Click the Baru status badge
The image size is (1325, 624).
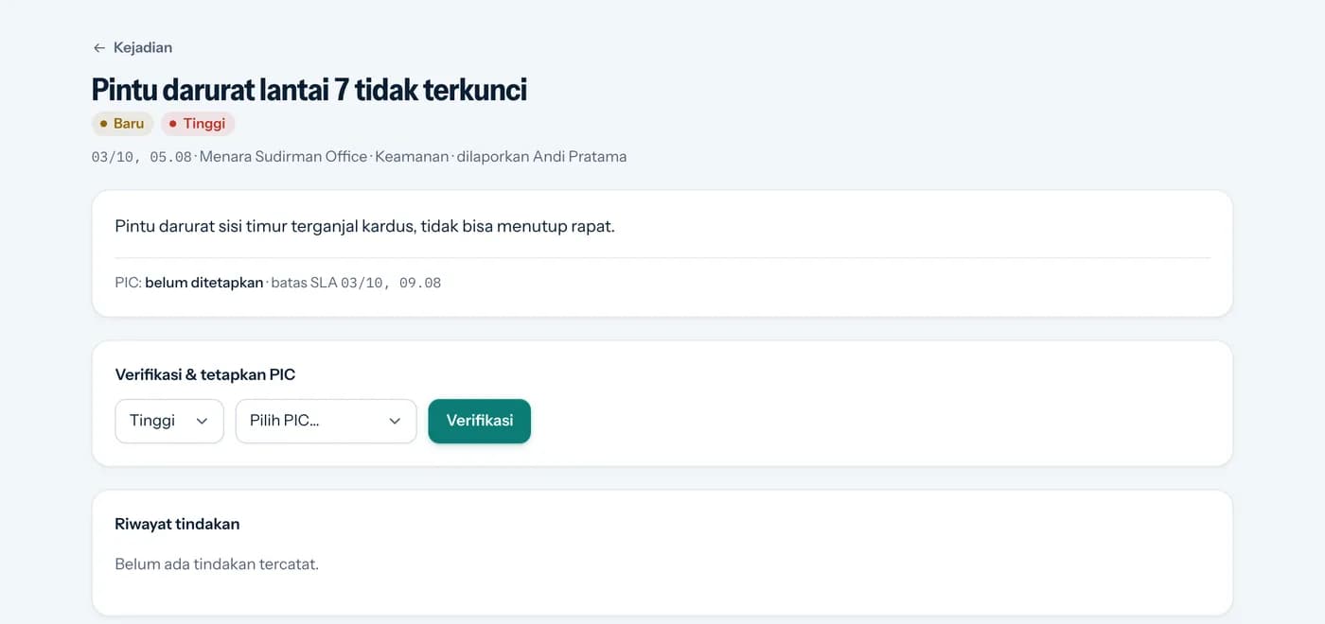pyautogui.click(x=122, y=124)
